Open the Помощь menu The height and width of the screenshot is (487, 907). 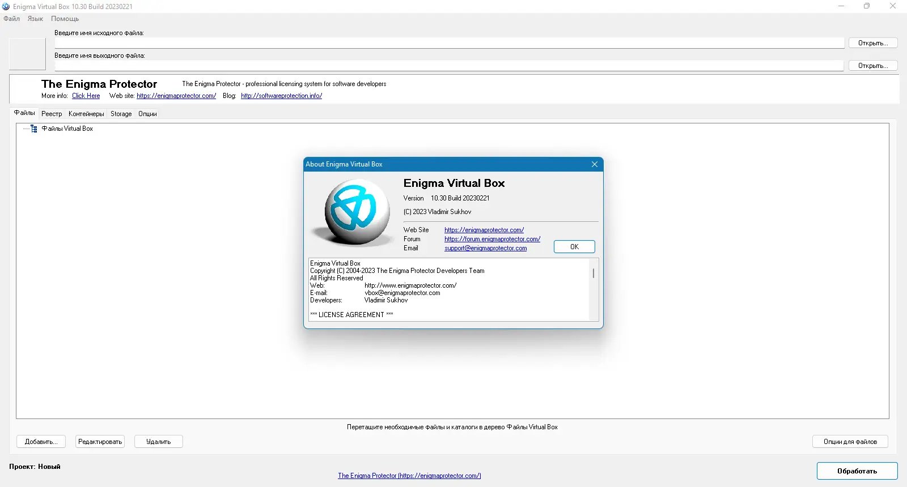[65, 19]
